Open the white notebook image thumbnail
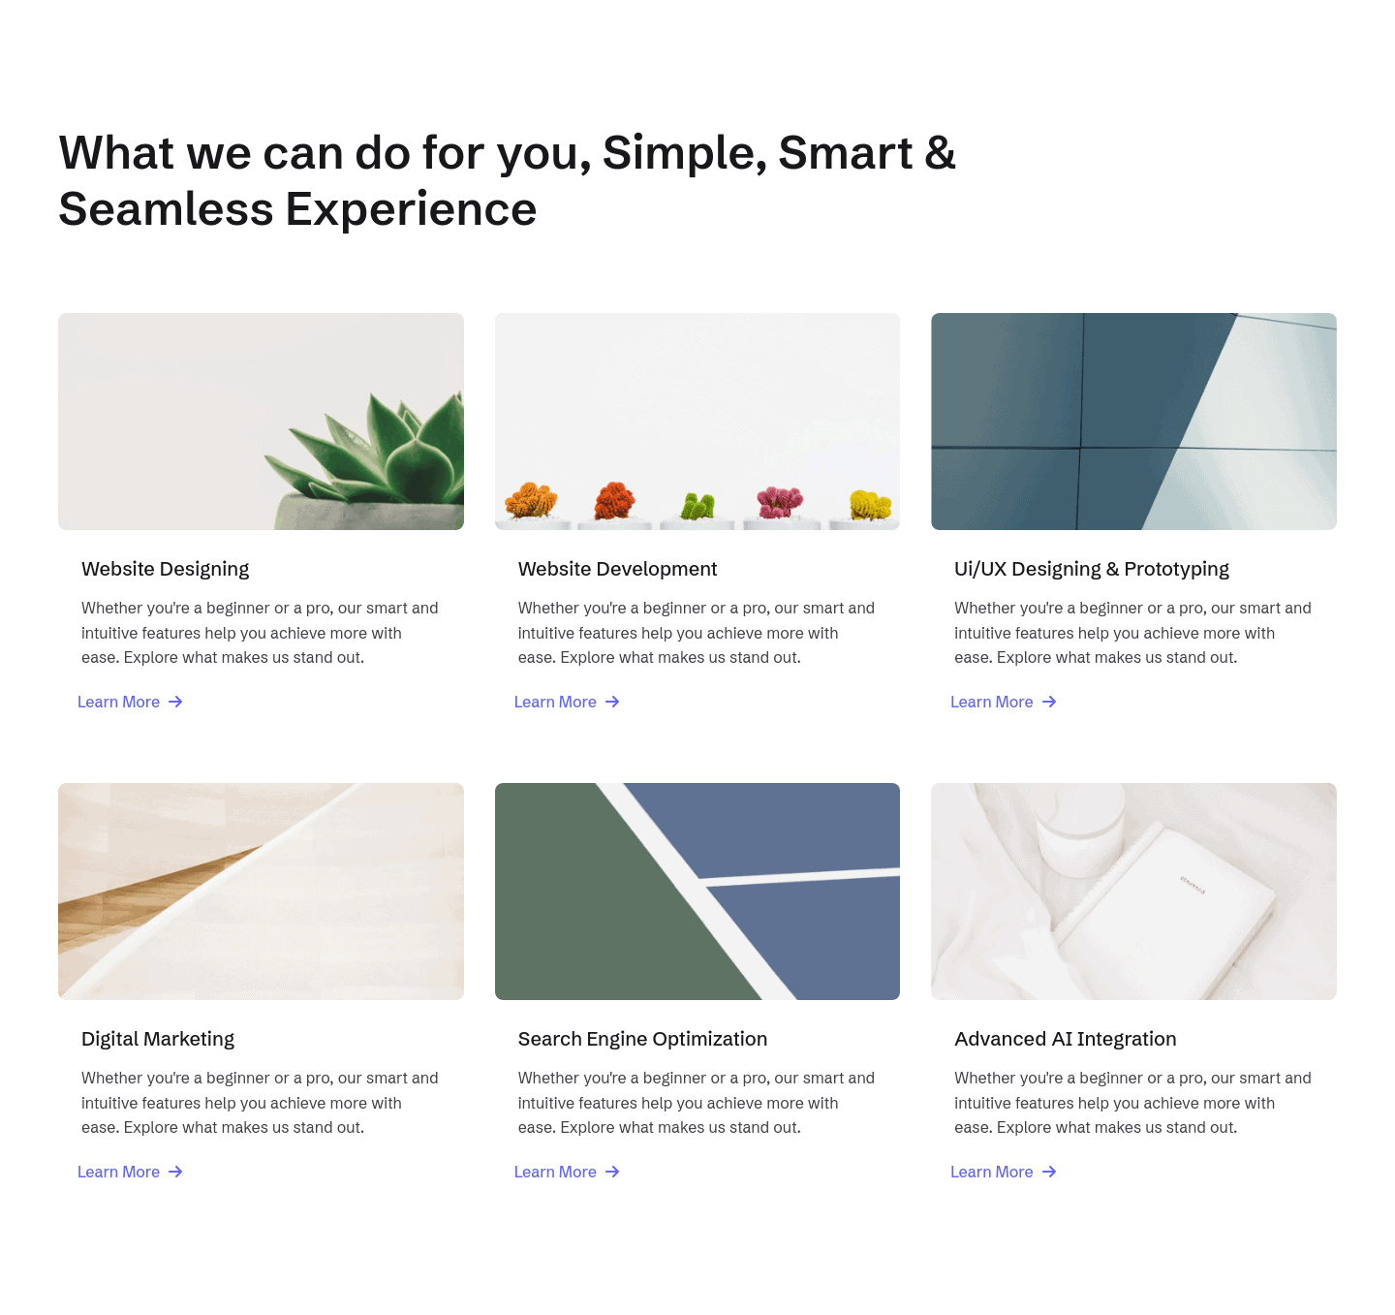The image size is (1395, 1315). (1133, 892)
